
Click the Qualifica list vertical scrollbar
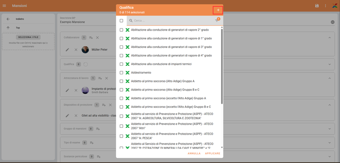221,66
